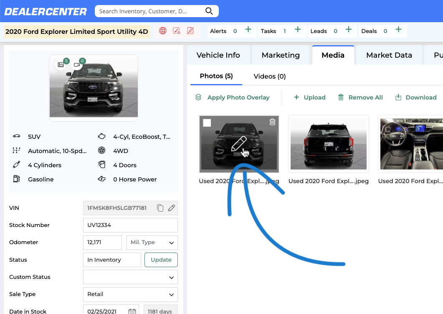Select the first photo checkbox
Viewport: 443px width, 314px height.
point(207,123)
